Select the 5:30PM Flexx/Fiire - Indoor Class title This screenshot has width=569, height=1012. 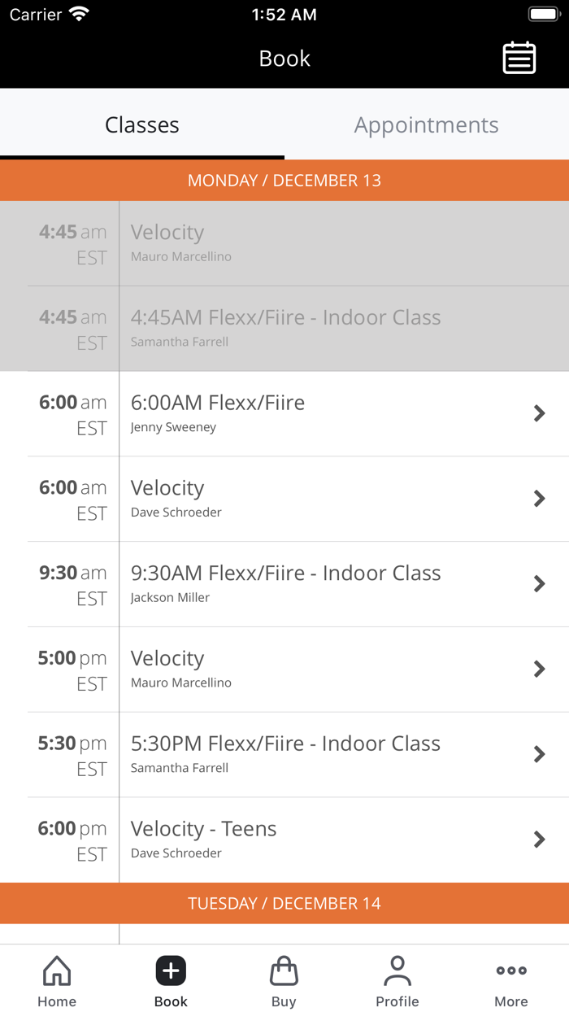[x=285, y=744]
